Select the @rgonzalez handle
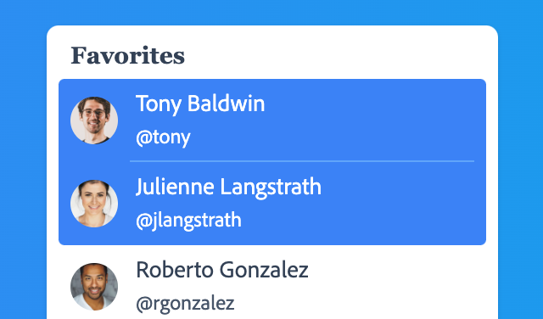 pos(185,304)
